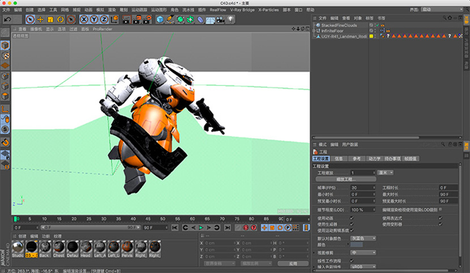Click the FPS value stepper arrows
This screenshot has width=470, height=273.
(x=374, y=188)
